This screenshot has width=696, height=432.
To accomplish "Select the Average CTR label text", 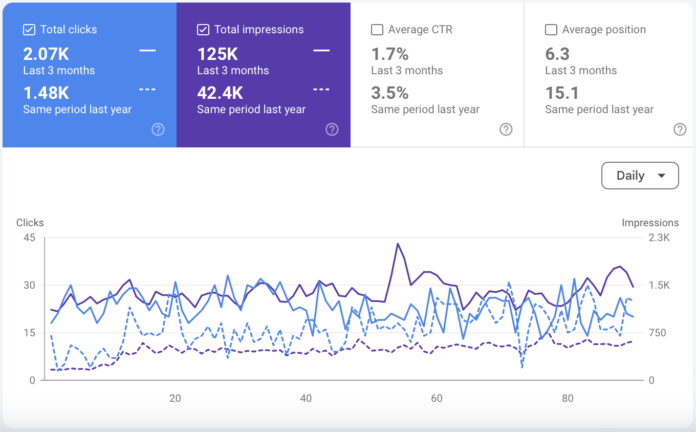I will click(420, 30).
